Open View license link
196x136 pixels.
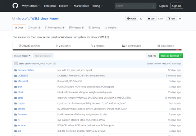click(166, 46)
